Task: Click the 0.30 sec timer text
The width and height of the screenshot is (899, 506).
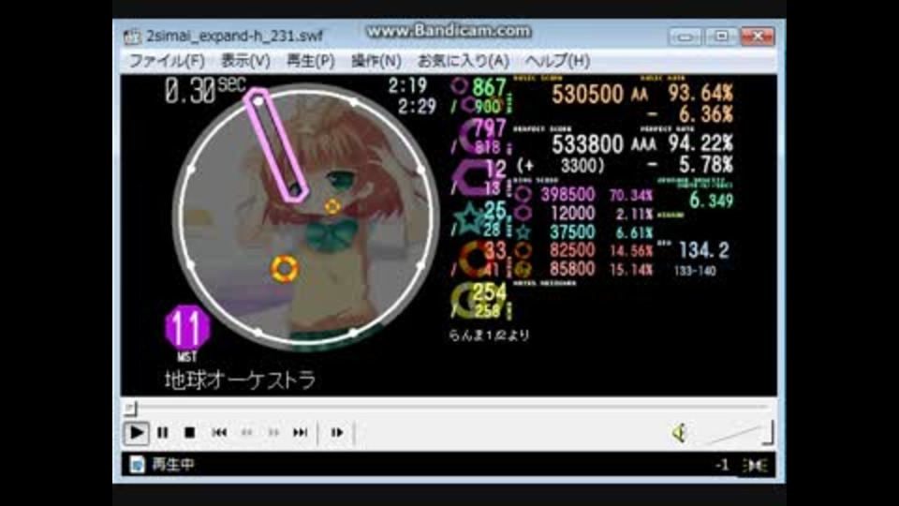Action: pyautogui.click(x=205, y=90)
